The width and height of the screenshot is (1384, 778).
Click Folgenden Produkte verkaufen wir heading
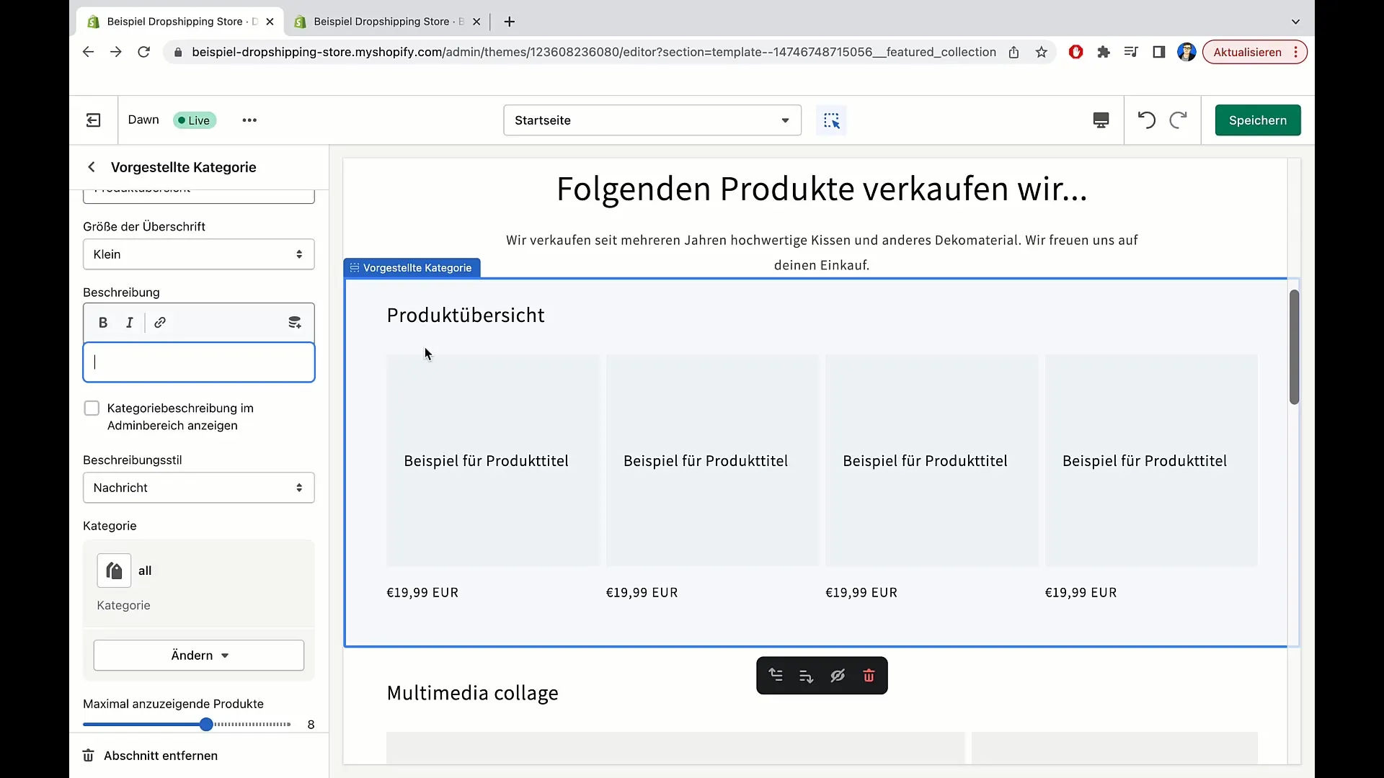pyautogui.click(x=822, y=189)
